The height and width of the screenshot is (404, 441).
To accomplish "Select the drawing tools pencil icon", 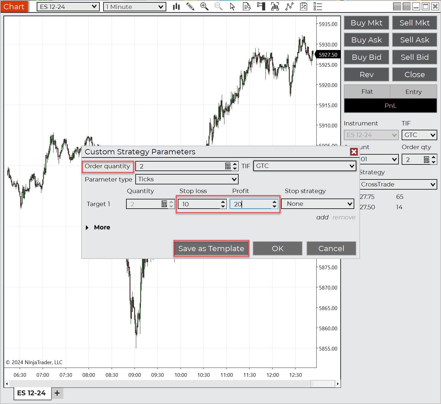I will coord(190,7).
